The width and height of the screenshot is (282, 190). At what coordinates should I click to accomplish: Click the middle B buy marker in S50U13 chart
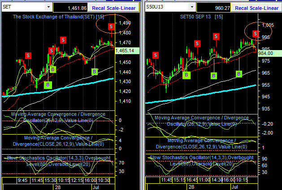coord(214,76)
